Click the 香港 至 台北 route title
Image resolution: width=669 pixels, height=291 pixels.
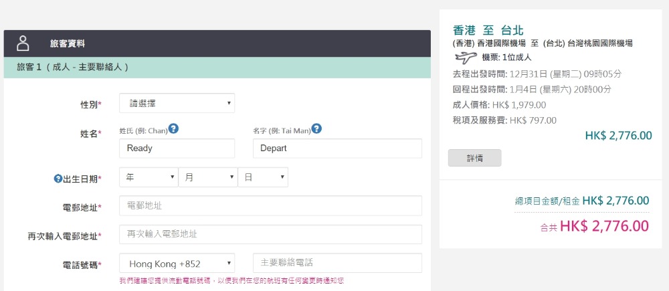pos(488,30)
